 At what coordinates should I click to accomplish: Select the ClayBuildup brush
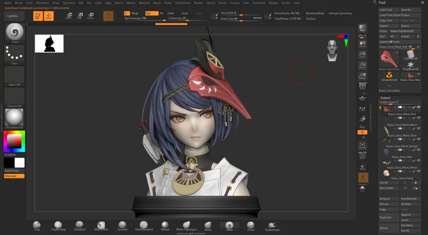coord(58,226)
